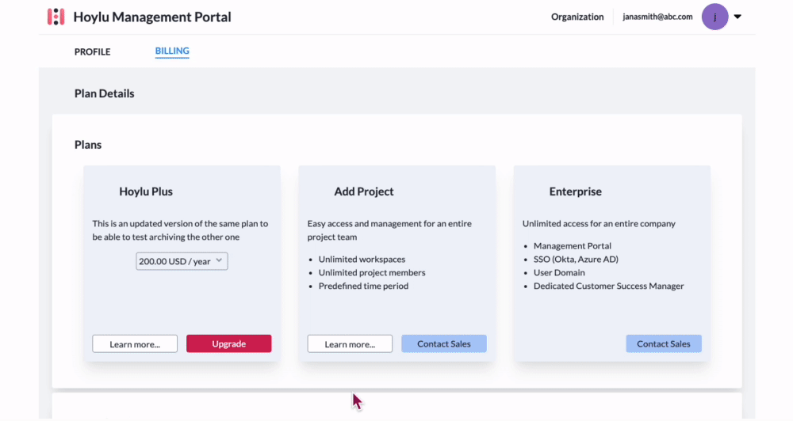Click the Plans section heading
The height and width of the screenshot is (421, 793).
[x=88, y=145]
